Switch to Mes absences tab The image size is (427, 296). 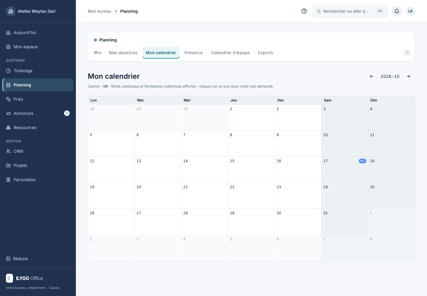pos(123,53)
